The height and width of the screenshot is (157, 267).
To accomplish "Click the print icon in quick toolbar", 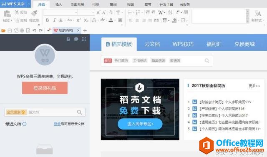I will pyautogui.click(x=22, y=30).
